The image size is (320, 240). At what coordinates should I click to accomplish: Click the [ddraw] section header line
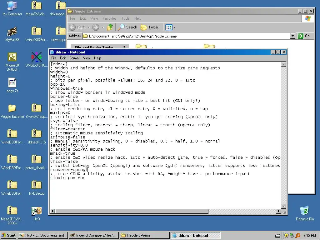59,64
